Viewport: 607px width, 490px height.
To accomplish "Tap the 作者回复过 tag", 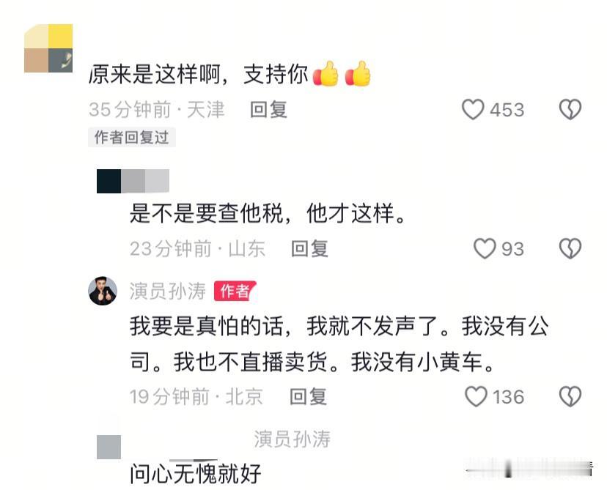I will coord(132,137).
